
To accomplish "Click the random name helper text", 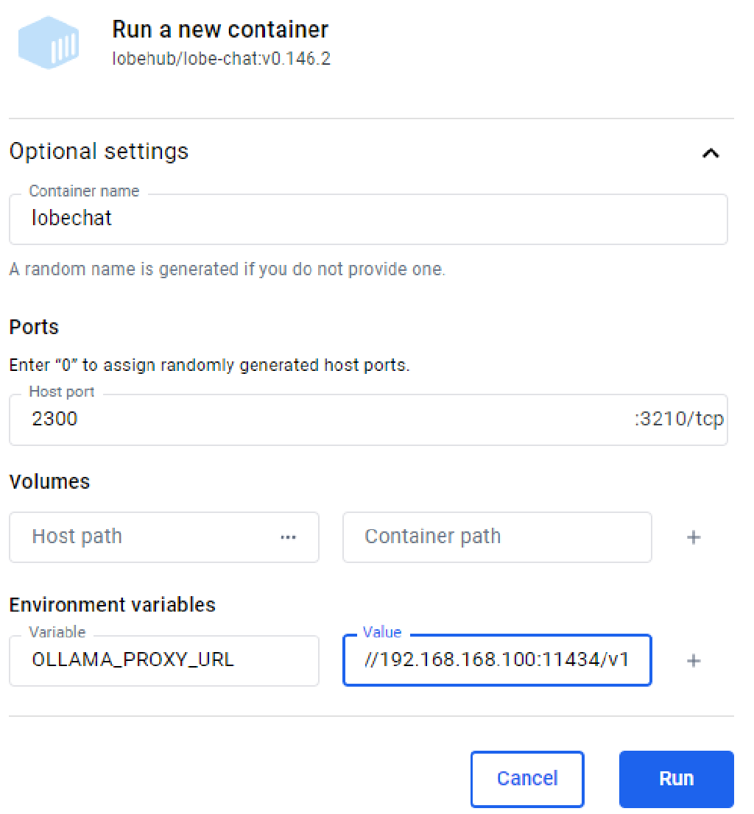I will click(x=227, y=269).
